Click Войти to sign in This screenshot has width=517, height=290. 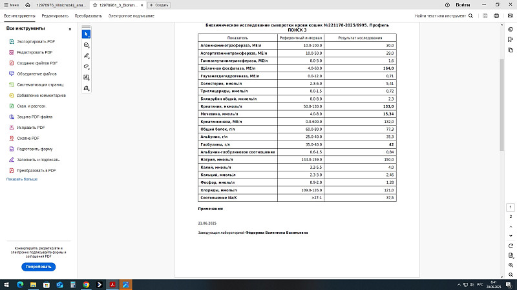tap(463, 5)
